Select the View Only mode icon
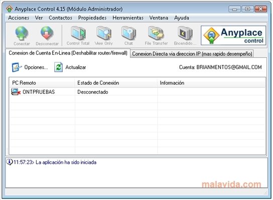This screenshot has height=200, width=273. coord(104,33)
